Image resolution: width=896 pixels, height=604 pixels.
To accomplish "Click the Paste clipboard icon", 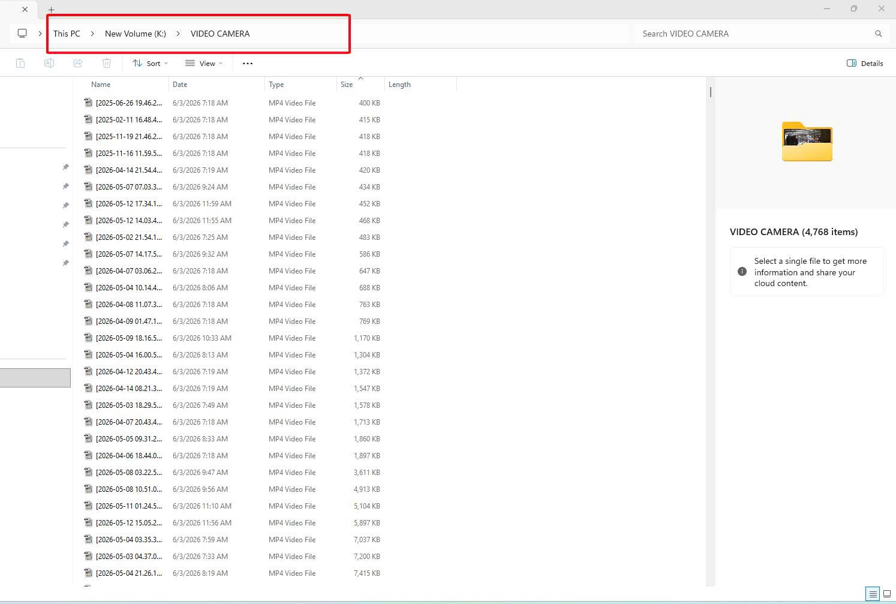I will point(20,63).
